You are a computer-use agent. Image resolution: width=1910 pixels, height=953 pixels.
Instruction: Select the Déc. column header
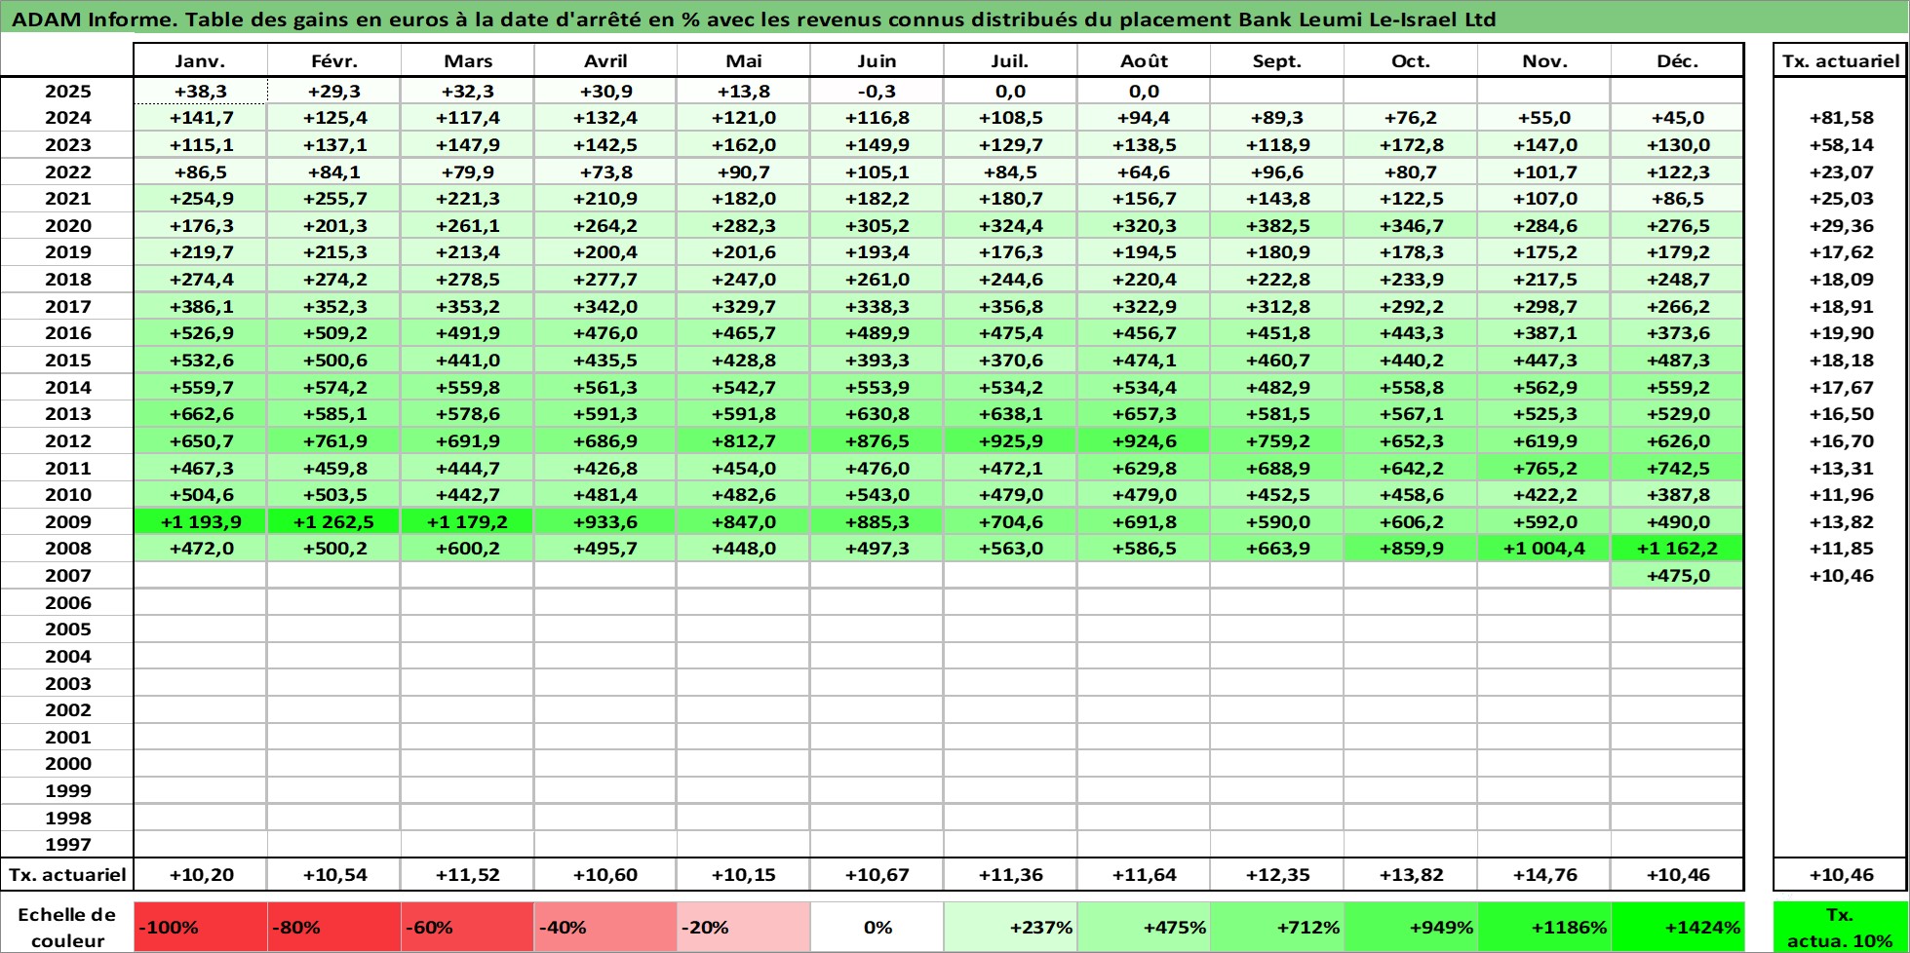[1677, 60]
